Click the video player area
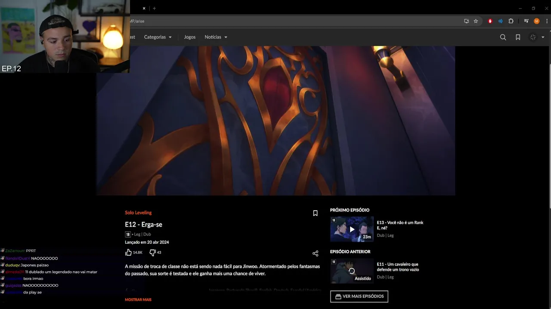551x309 pixels. [x=275, y=121]
